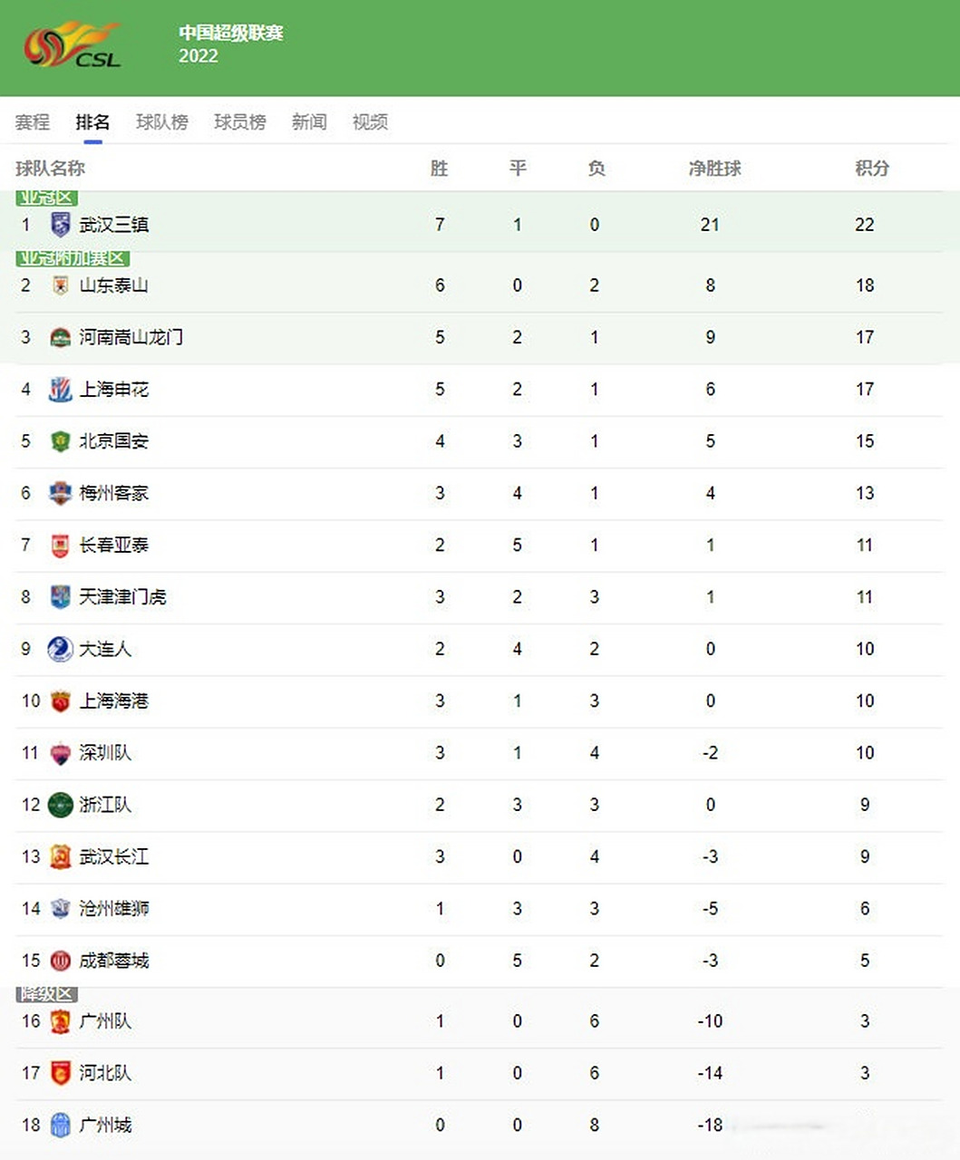Click the 武汉三镇 team crest icon

[x=61, y=224]
